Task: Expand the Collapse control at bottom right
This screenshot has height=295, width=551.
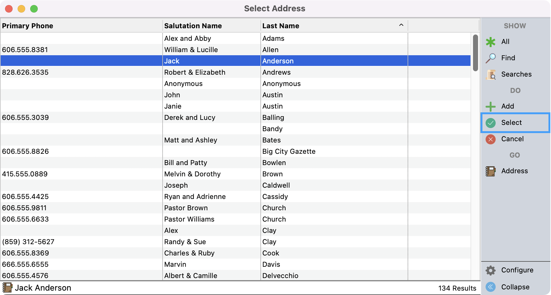Action: click(x=515, y=287)
